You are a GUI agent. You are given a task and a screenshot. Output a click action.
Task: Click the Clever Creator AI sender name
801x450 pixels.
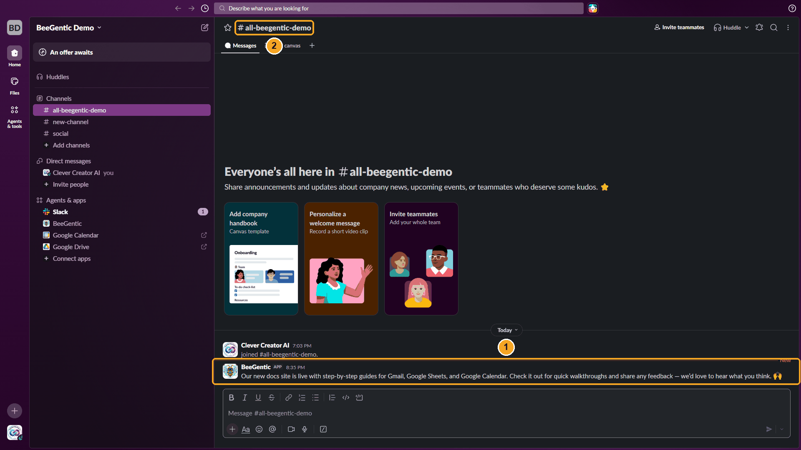click(x=265, y=345)
